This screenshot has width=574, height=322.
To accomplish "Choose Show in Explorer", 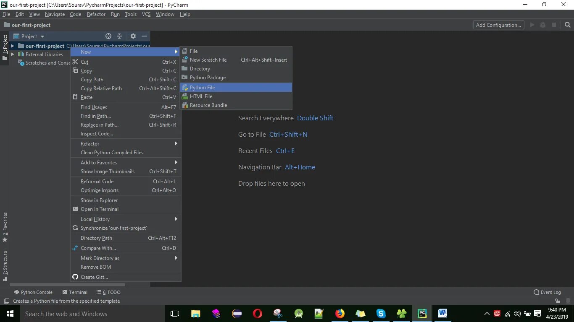I will (126, 200).
